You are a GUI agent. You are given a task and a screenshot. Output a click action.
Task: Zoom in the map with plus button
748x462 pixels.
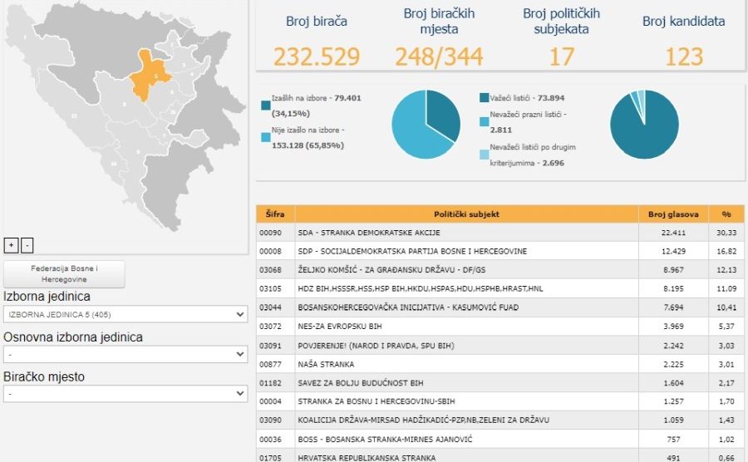(x=11, y=245)
